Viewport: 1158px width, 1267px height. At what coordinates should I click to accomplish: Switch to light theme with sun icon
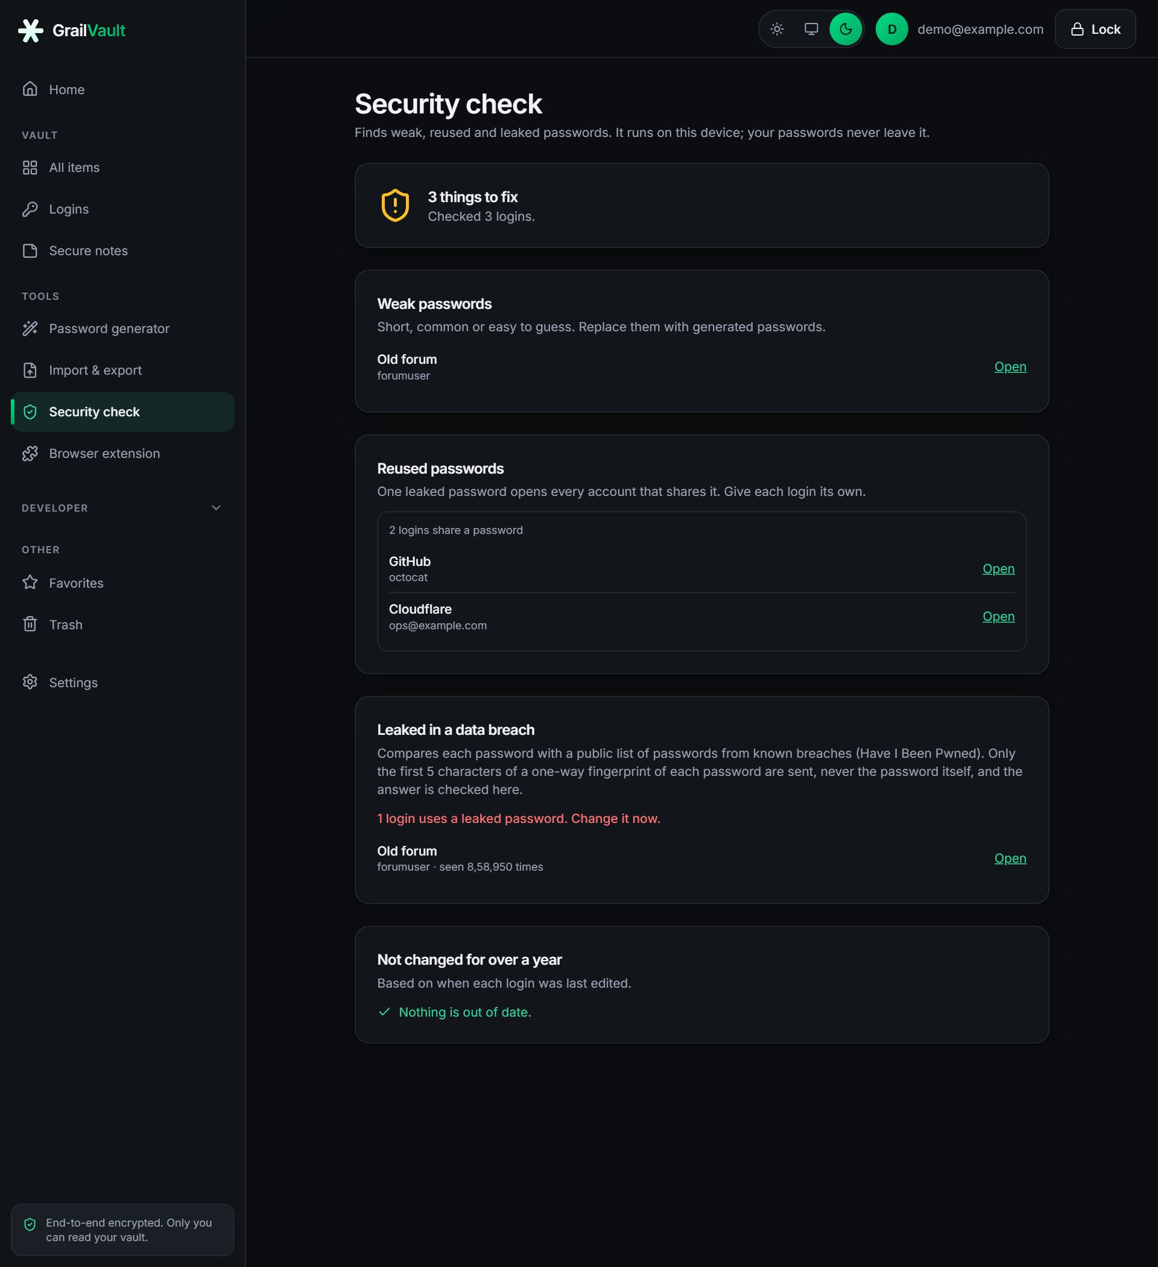777,29
